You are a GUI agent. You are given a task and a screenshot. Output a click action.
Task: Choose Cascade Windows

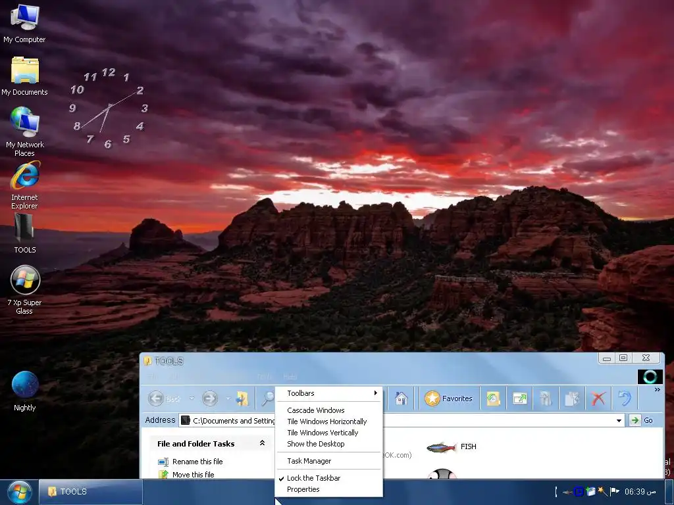(329, 410)
